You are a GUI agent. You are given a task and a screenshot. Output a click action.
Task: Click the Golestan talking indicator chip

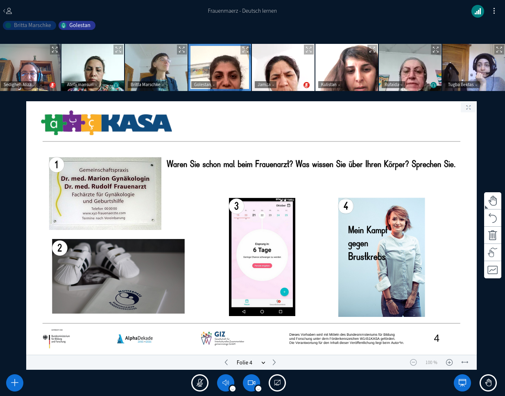click(77, 25)
